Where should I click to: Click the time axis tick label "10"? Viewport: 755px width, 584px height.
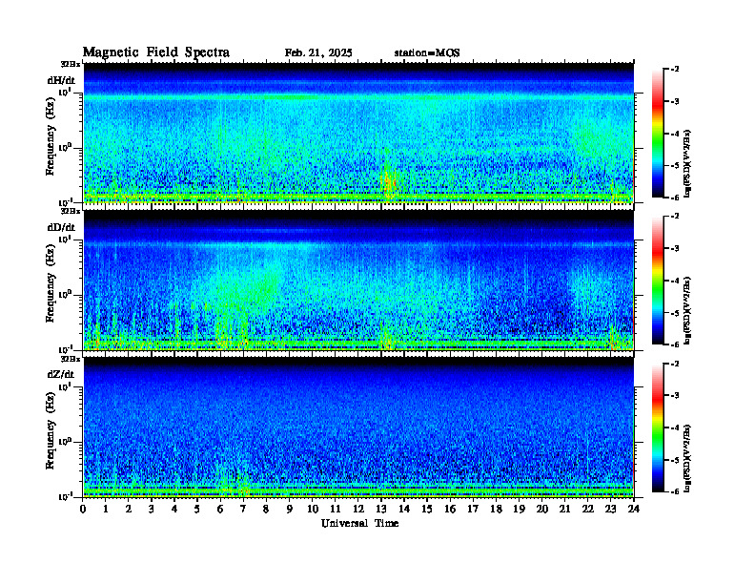click(313, 509)
